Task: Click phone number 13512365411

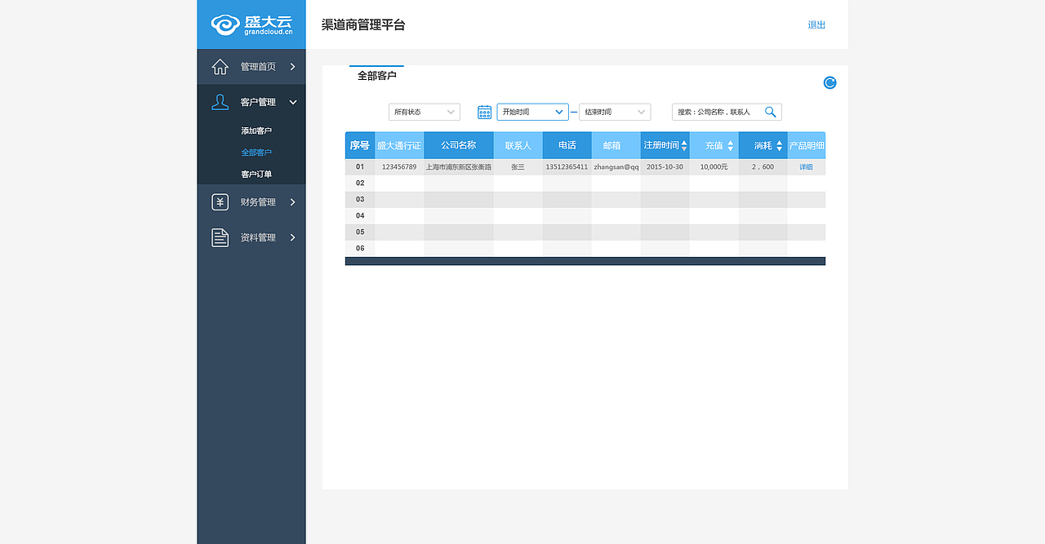Action: [x=567, y=166]
